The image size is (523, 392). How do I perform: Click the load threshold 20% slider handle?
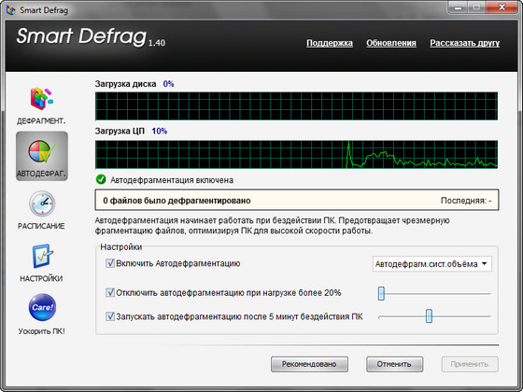tap(381, 293)
